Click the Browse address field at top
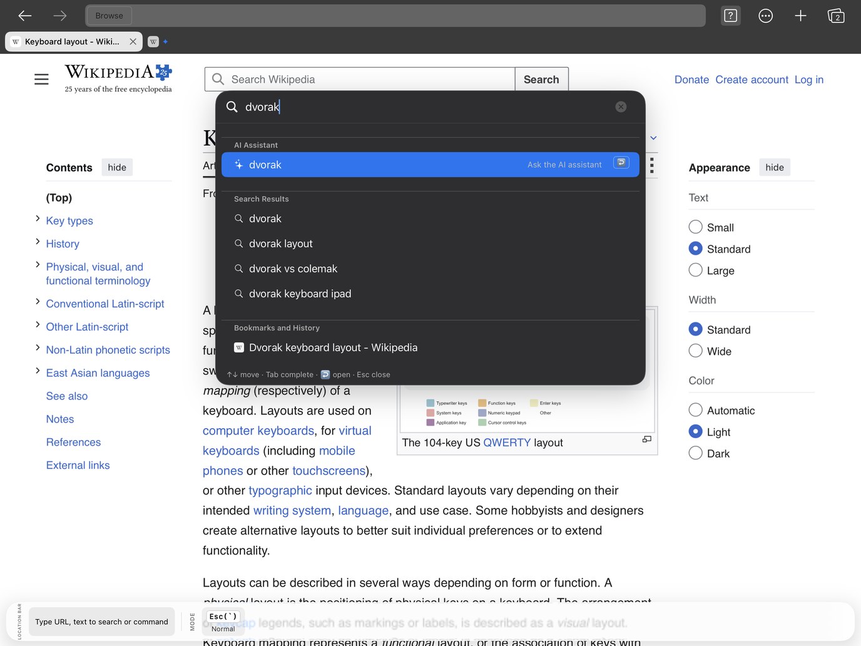 click(x=395, y=16)
